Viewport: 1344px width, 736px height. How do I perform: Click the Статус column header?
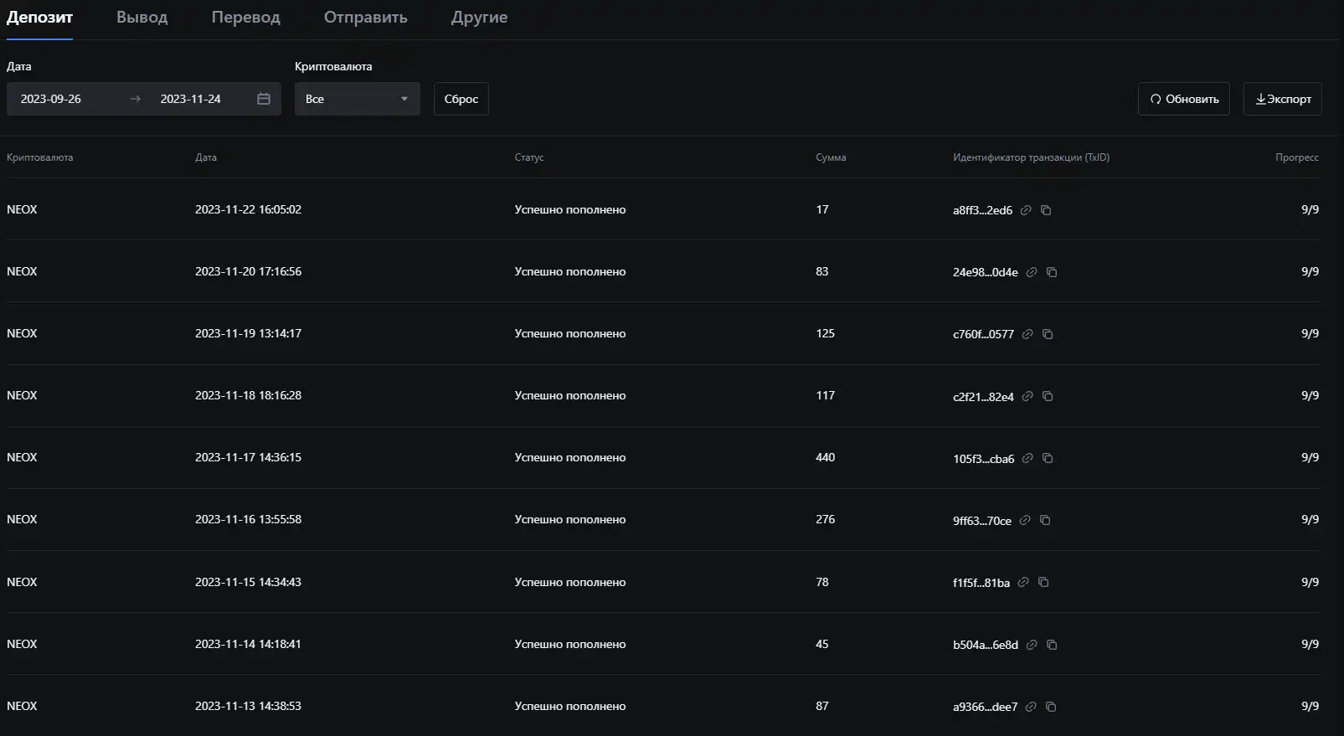pyautogui.click(x=529, y=157)
